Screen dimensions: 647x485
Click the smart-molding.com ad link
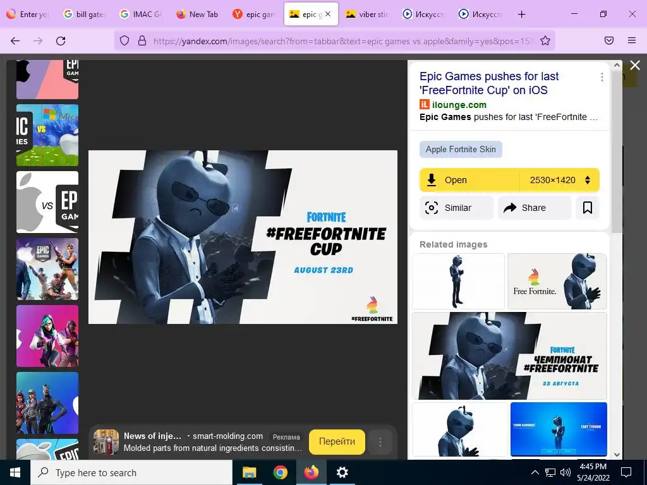click(227, 436)
